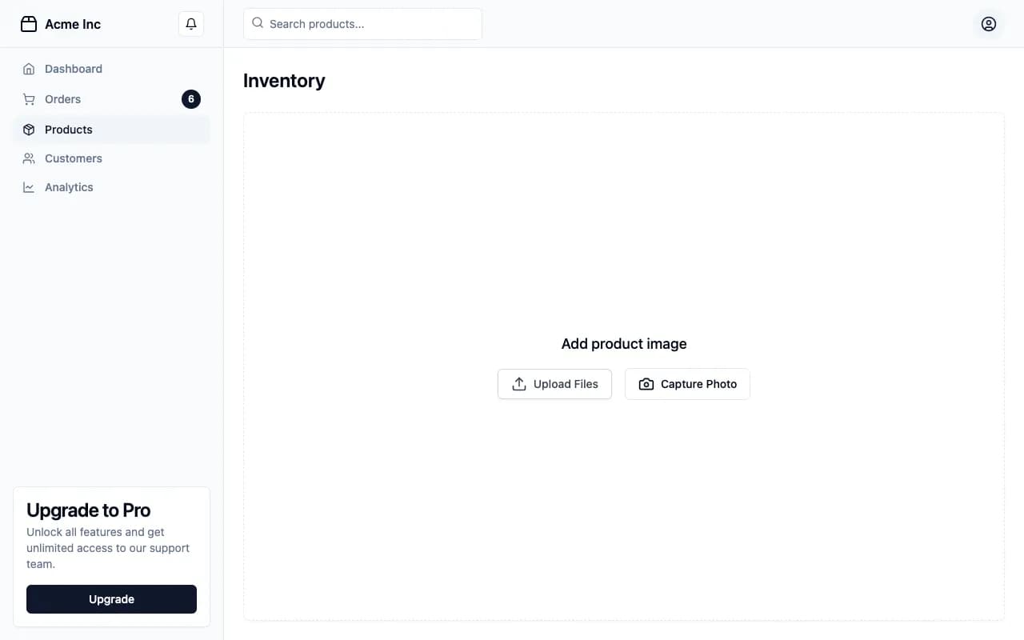Click the Acme Inc brand name link
The image size is (1024, 640).
(x=73, y=24)
